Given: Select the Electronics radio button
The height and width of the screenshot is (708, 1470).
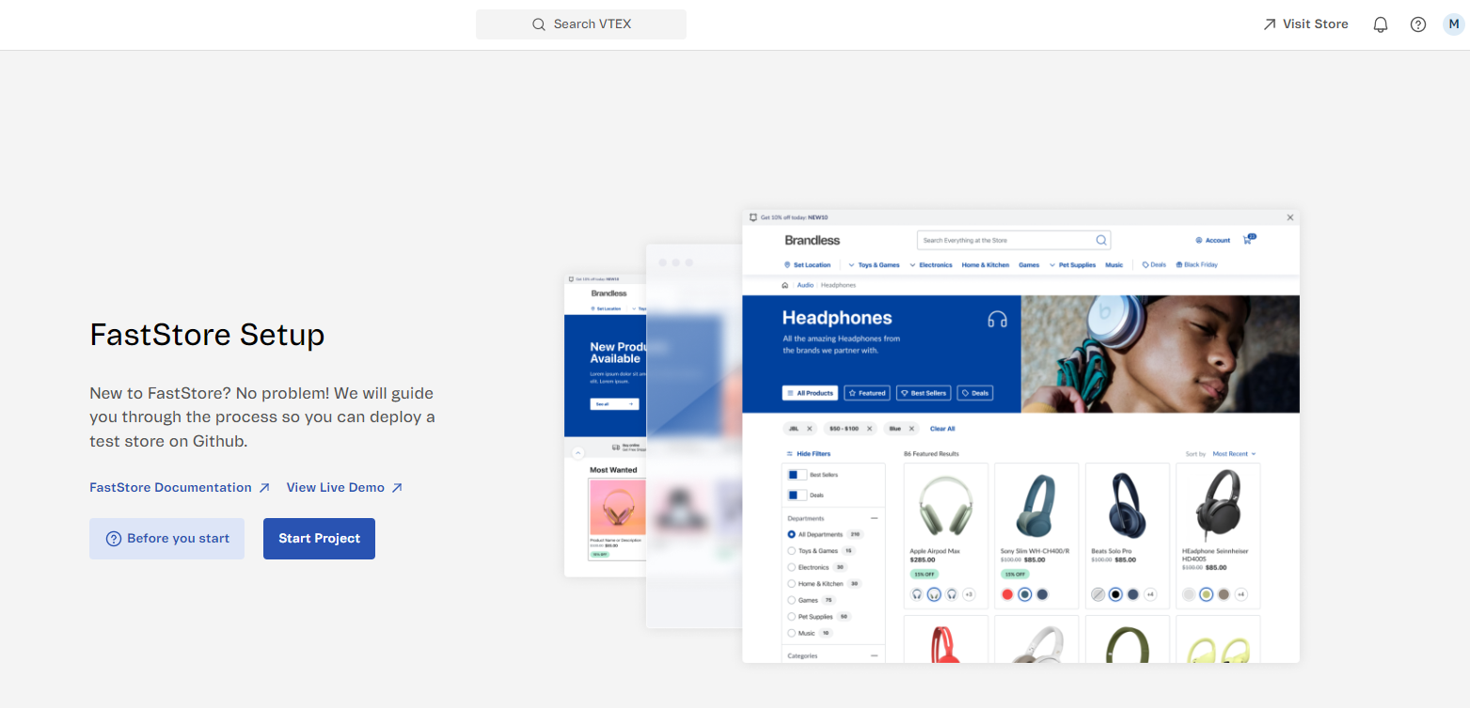Looking at the screenshot, I should (x=791, y=567).
